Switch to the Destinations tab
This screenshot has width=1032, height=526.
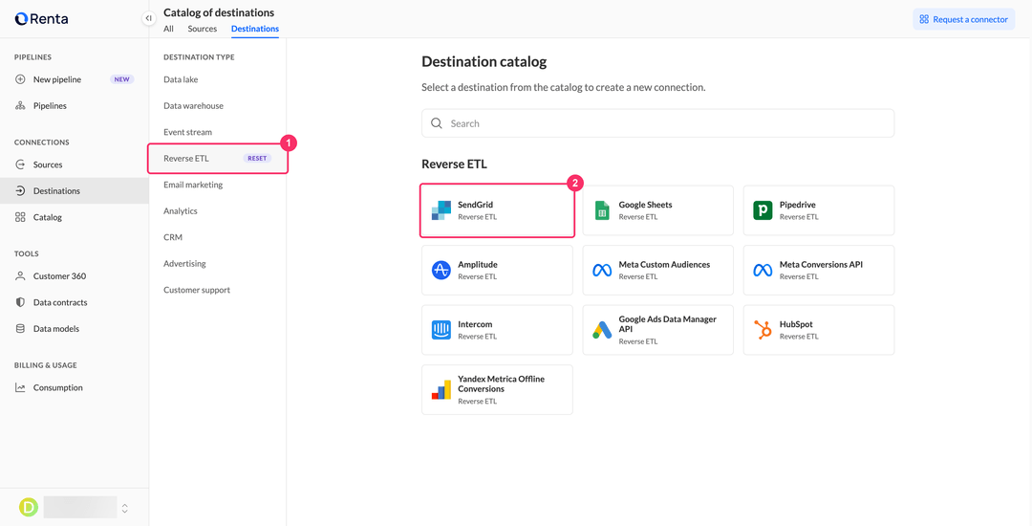pos(255,29)
